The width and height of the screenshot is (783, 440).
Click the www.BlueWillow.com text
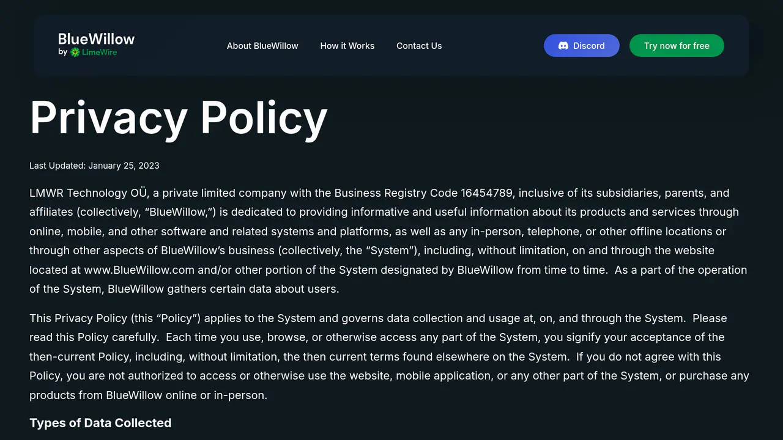(139, 269)
